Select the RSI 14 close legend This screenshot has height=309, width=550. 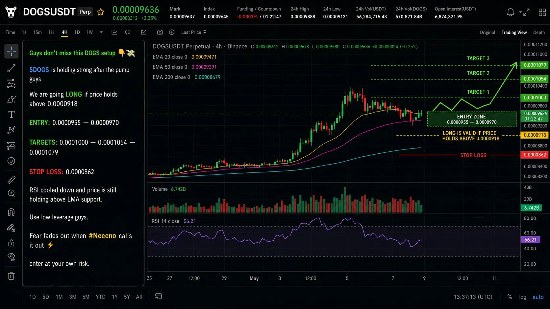[x=174, y=221]
